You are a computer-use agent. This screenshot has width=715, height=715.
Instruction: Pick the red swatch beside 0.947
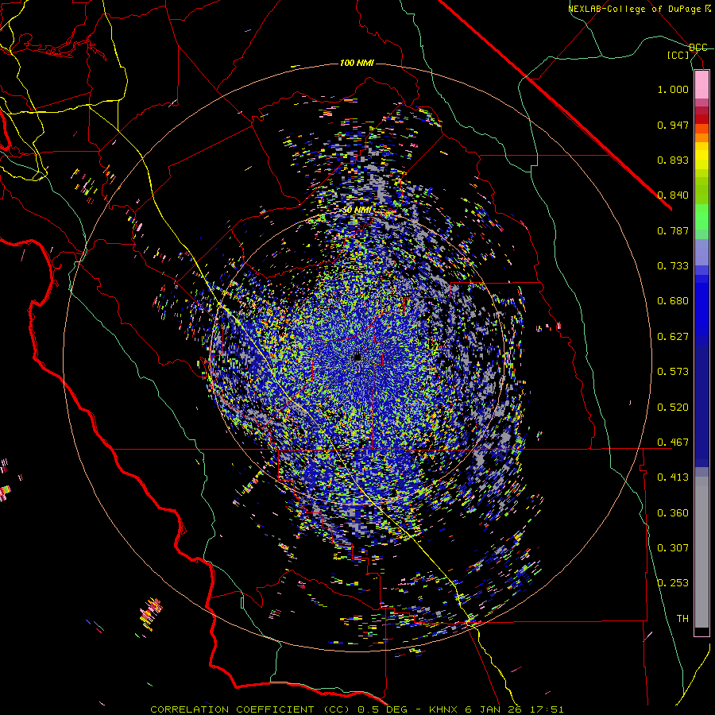(701, 119)
